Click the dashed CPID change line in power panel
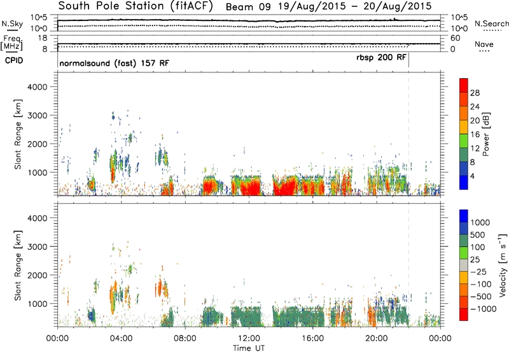The width and height of the screenshot is (509, 352). tap(408, 134)
